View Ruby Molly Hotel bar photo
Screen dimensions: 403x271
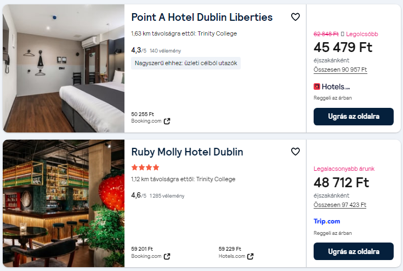[x=64, y=203]
